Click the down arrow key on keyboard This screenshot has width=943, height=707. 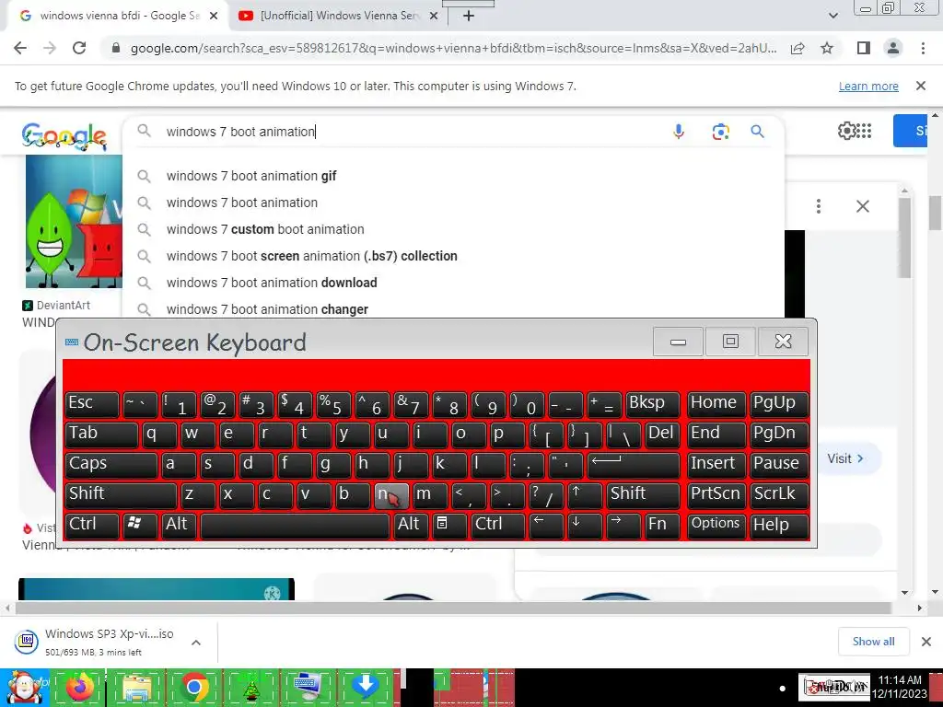click(x=583, y=524)
